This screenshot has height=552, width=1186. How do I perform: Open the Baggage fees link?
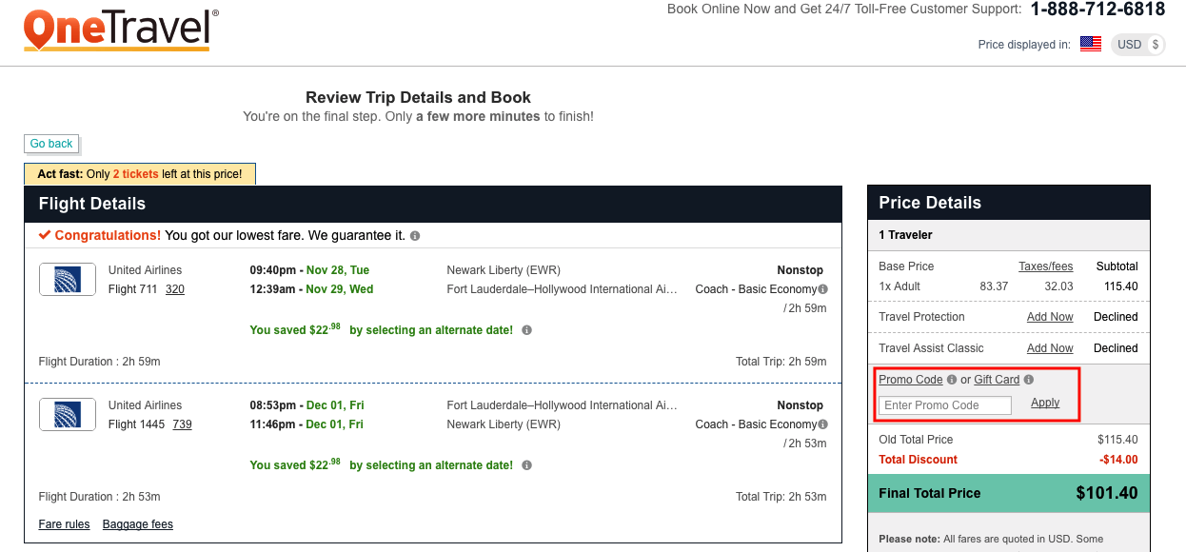click(138, 524)
